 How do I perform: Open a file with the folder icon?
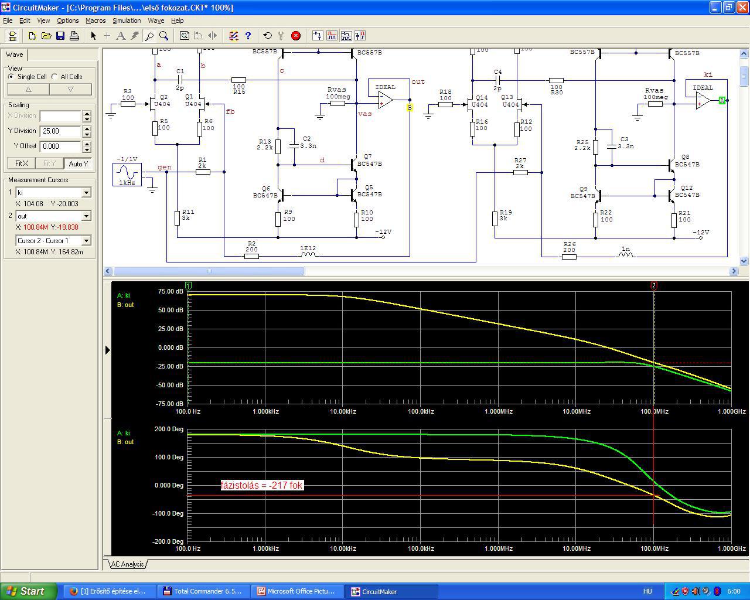[x=46, y=36]
